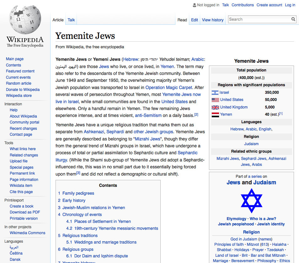Type in the Search input field
The image size is (299, 263).
(259, 19)
